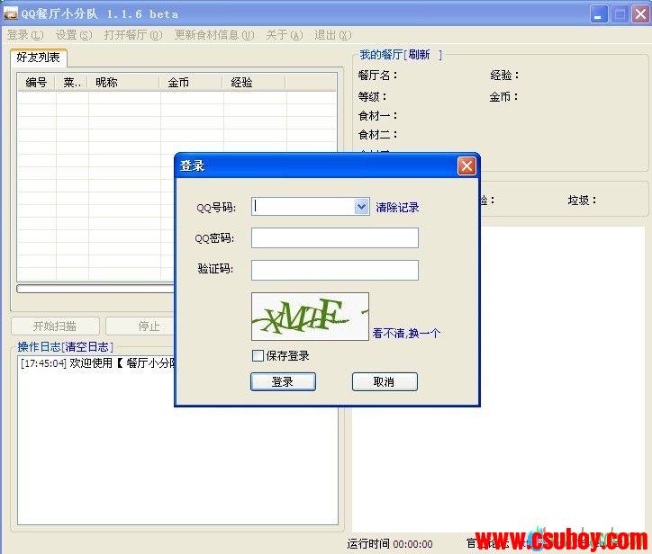Sort friend list by 编号 column
This screenshot has height=554, width=652.
[x=37, y=82]
